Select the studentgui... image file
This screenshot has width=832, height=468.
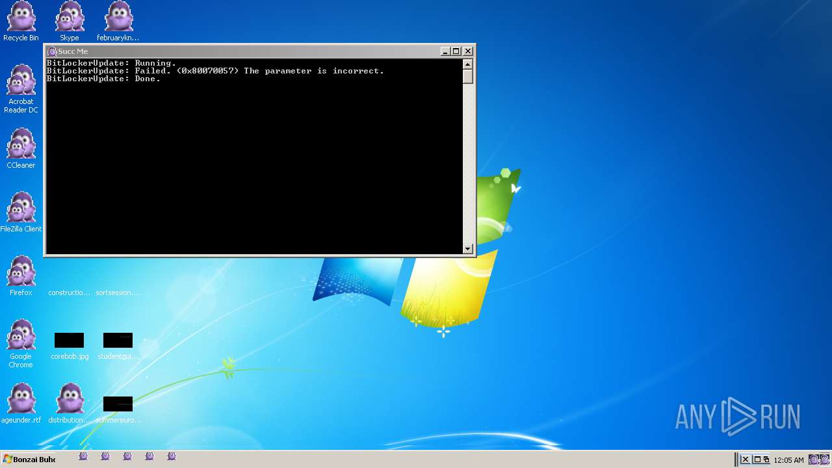click(118, 346)
